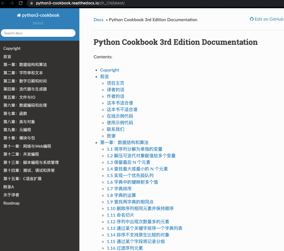Viewport: 284px width, 251px height.
Task: Open 1.8 字典的运算
Action: (x=121, y=195)
